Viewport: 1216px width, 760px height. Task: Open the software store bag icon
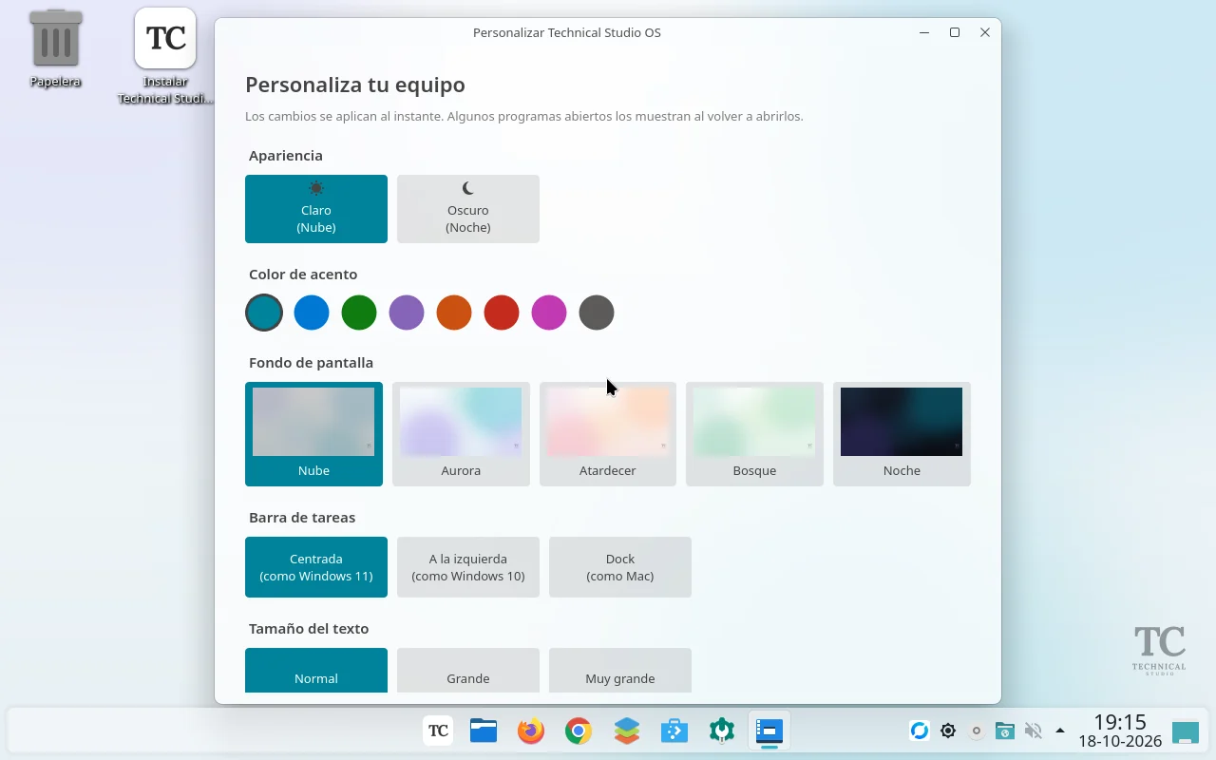point(674,731)
